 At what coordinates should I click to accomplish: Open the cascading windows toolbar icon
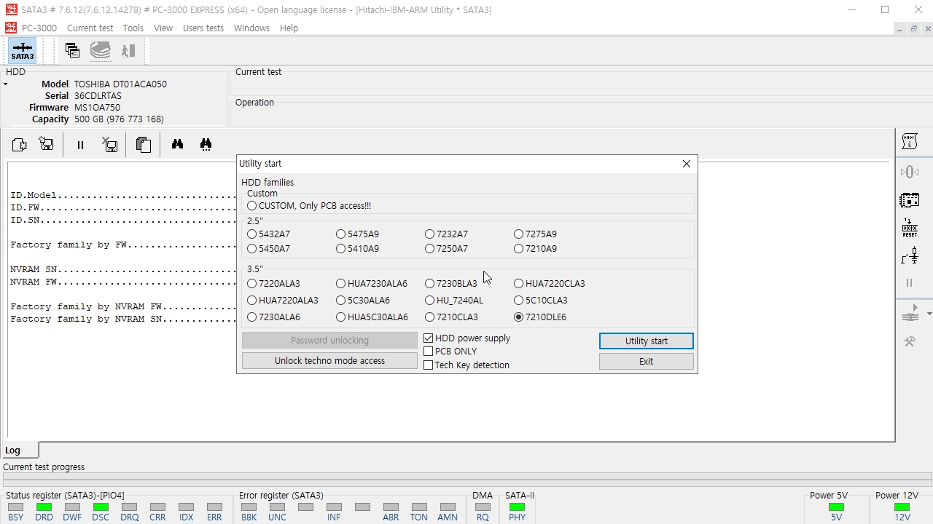[x=72, y=50]
